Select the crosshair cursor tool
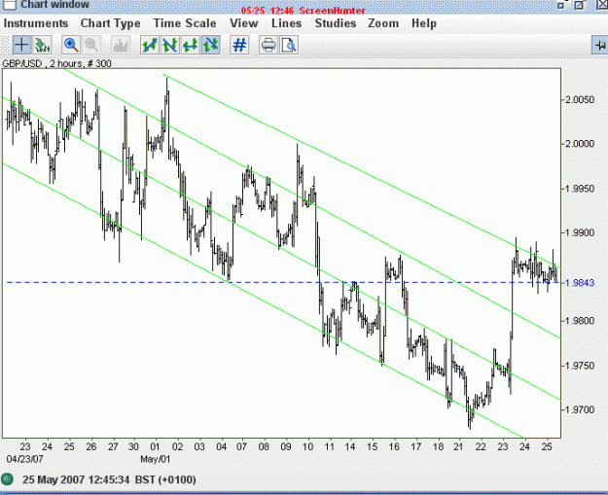The width and height of the screenshot is (608, 495). [x=21, y=45]
